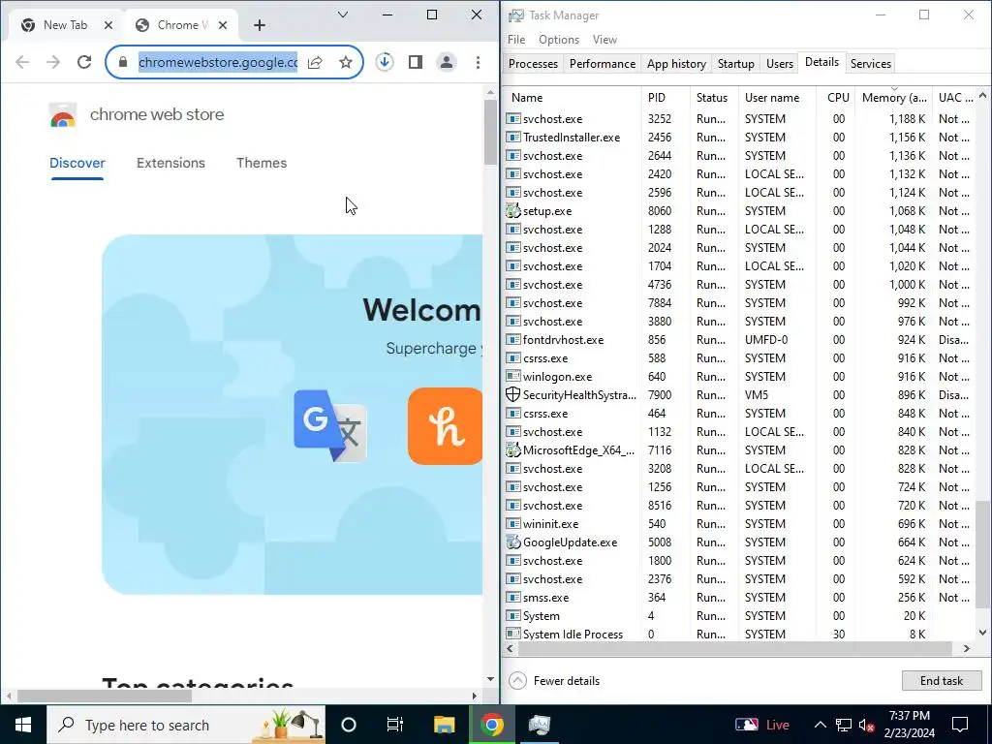The width and height of the screenshot is (992, 744).
Task: Close the New Tab tab
Action: click(x=108, y=25)
